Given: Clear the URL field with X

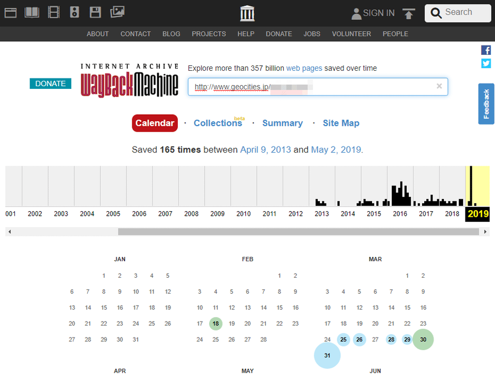Looking at the screenshot, I should click(439, 86).
